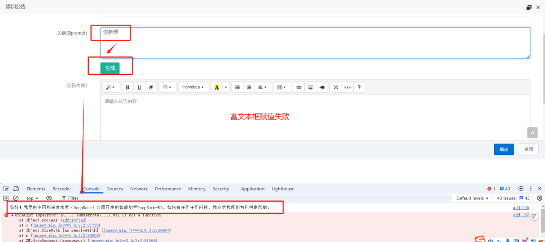
Task: Toggle fullscreen mode for the rich text editor
Action: (x=336, y=87)
